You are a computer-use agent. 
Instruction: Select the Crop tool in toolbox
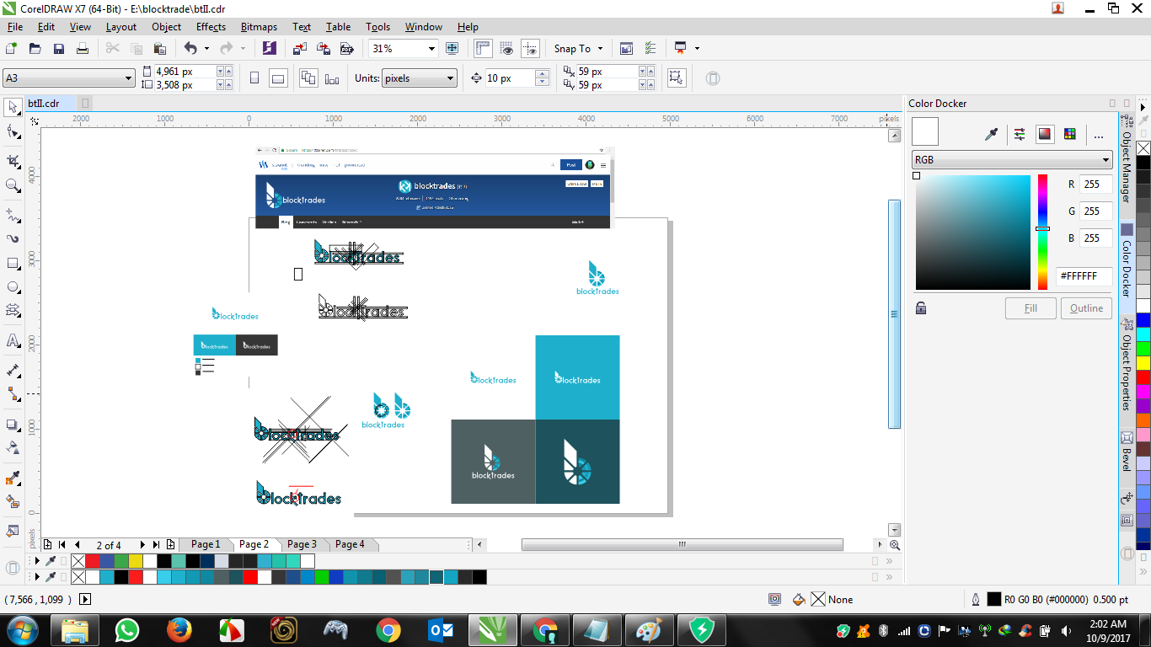(13, 161)
